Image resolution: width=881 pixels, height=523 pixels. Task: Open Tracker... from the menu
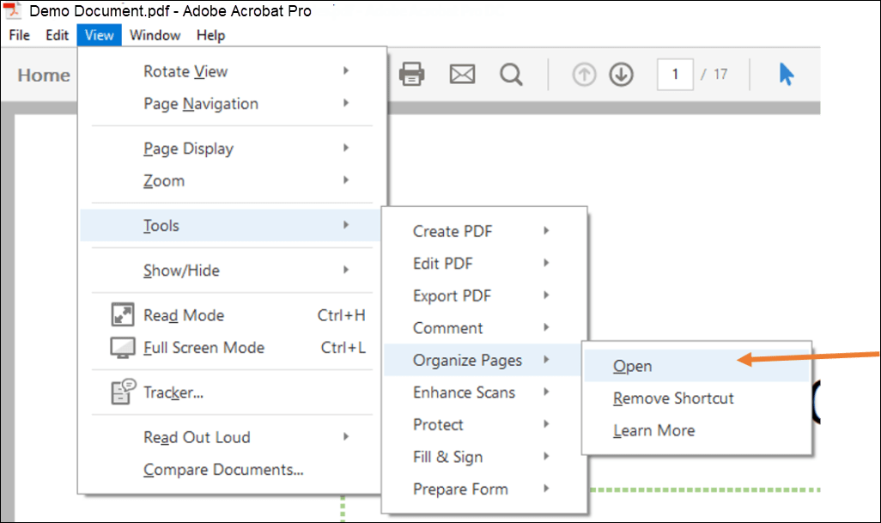(x=231, y=392)
